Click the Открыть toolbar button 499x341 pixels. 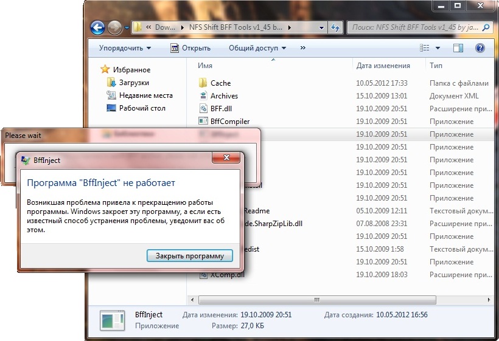click(x=190, y=48)
